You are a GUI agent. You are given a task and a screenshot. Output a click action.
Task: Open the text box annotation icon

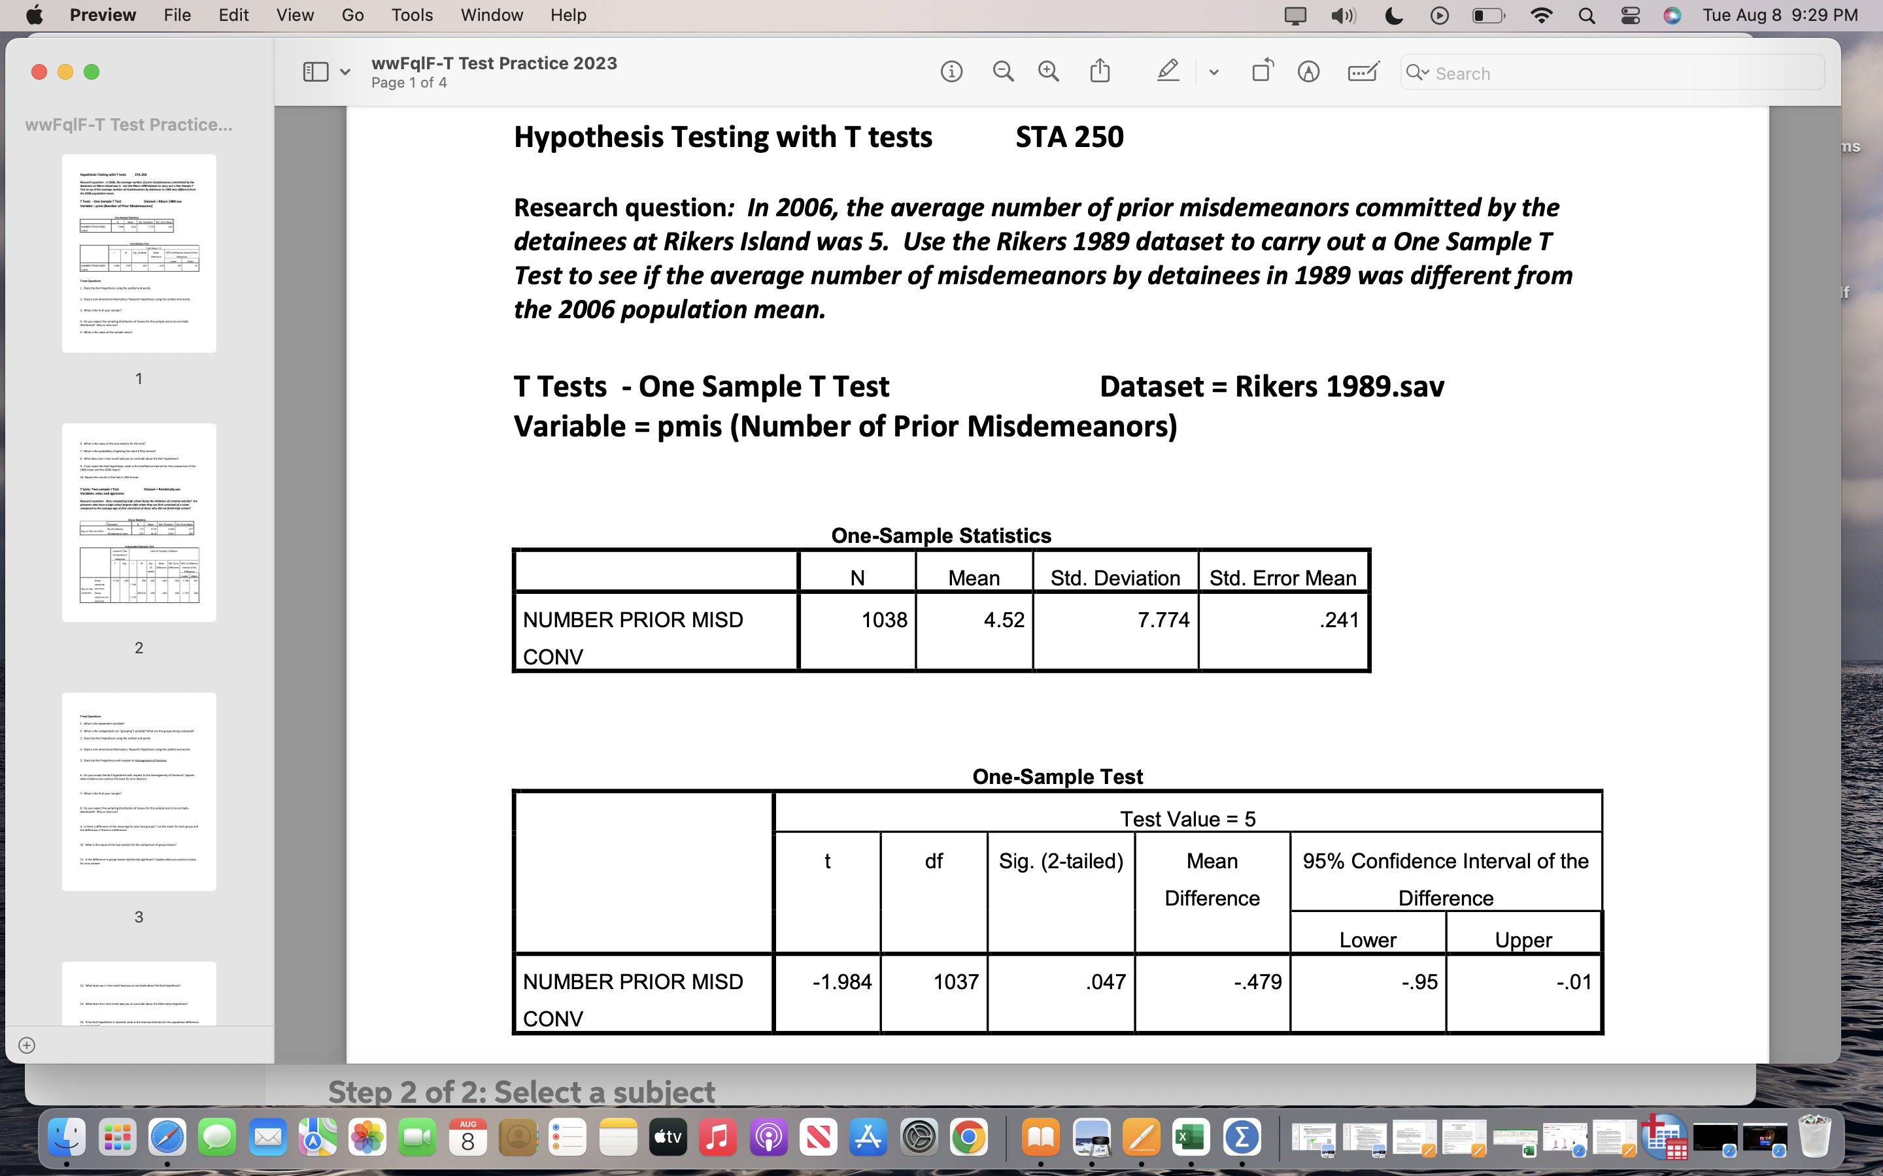1362,71
